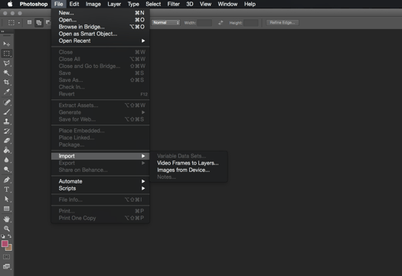The height and width of the screenshot is (276, 402).
Task: Toggle Quick Mask mode
Action: (x=6, y=257)
